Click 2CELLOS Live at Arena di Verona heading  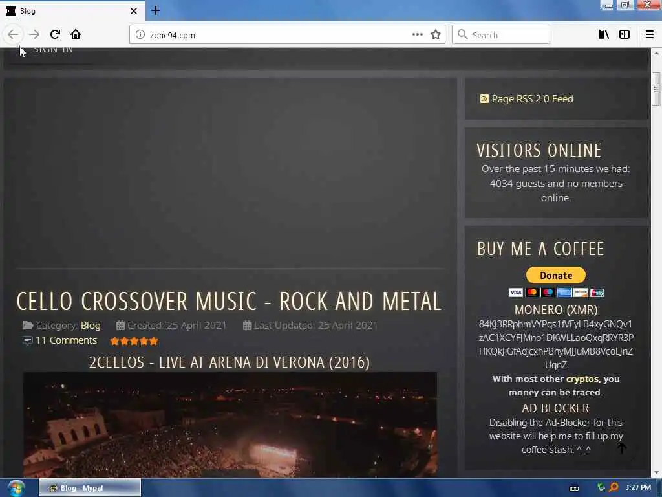point(230,362)
